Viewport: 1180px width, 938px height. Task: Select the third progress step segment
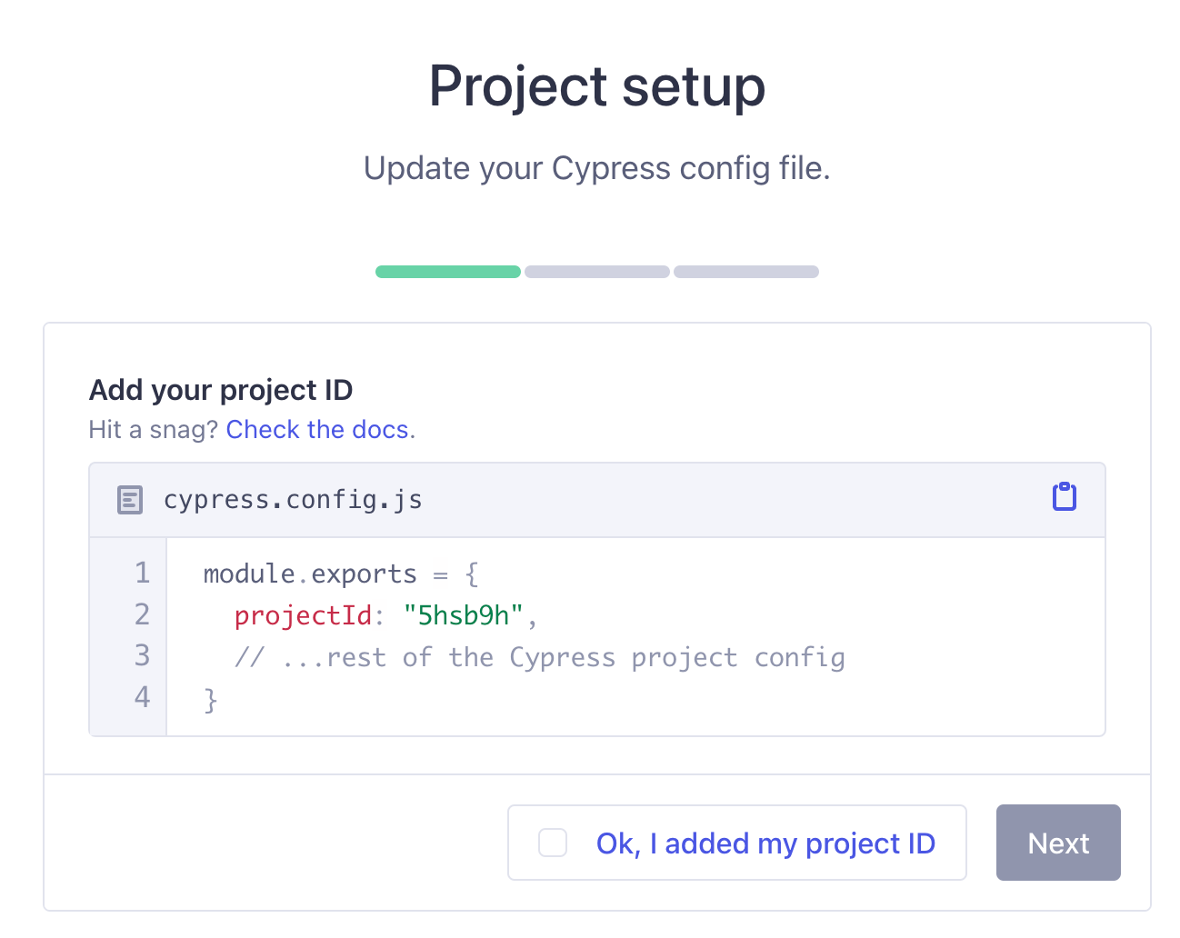[x=746, y=272]
